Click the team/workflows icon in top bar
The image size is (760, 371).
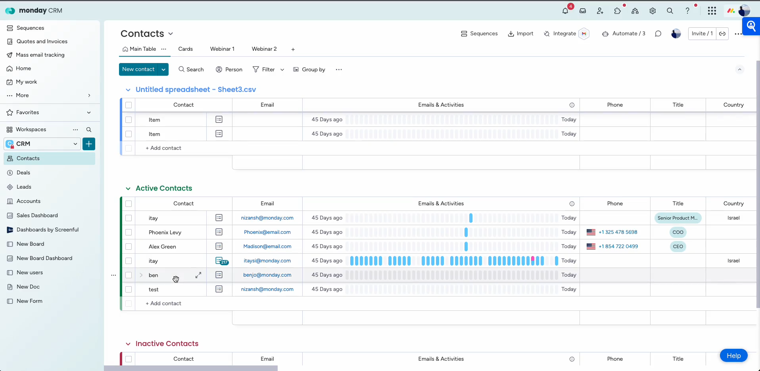tap(635, 11)
